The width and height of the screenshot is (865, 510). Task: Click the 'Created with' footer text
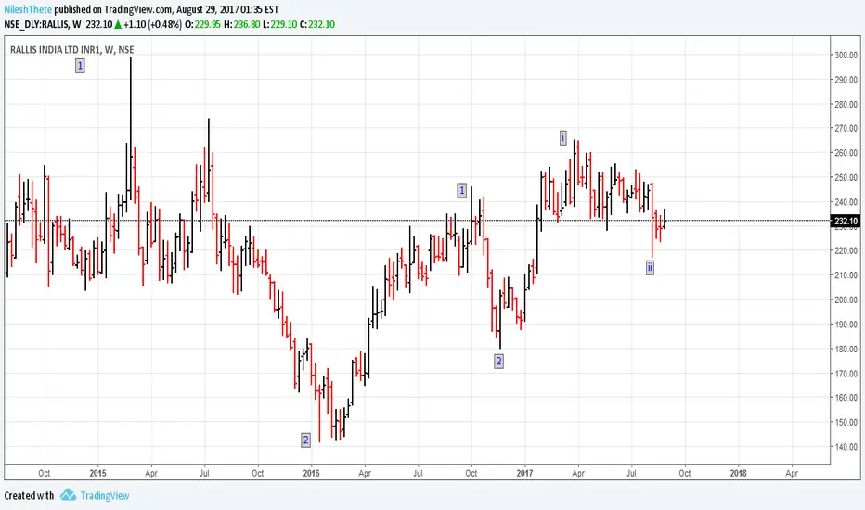click(x=30, y=496)
